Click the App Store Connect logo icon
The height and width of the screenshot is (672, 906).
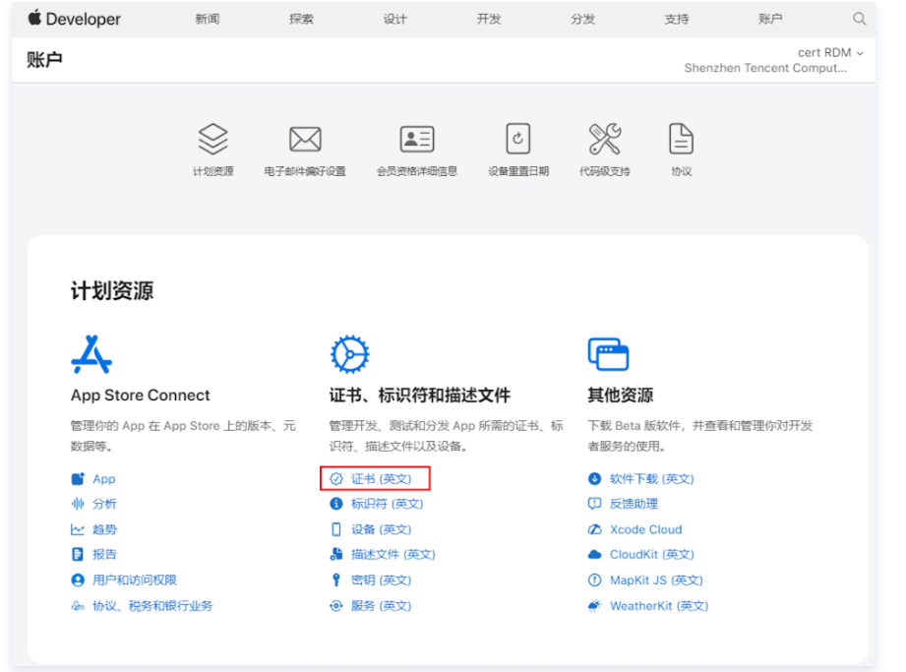pos(91,354)
